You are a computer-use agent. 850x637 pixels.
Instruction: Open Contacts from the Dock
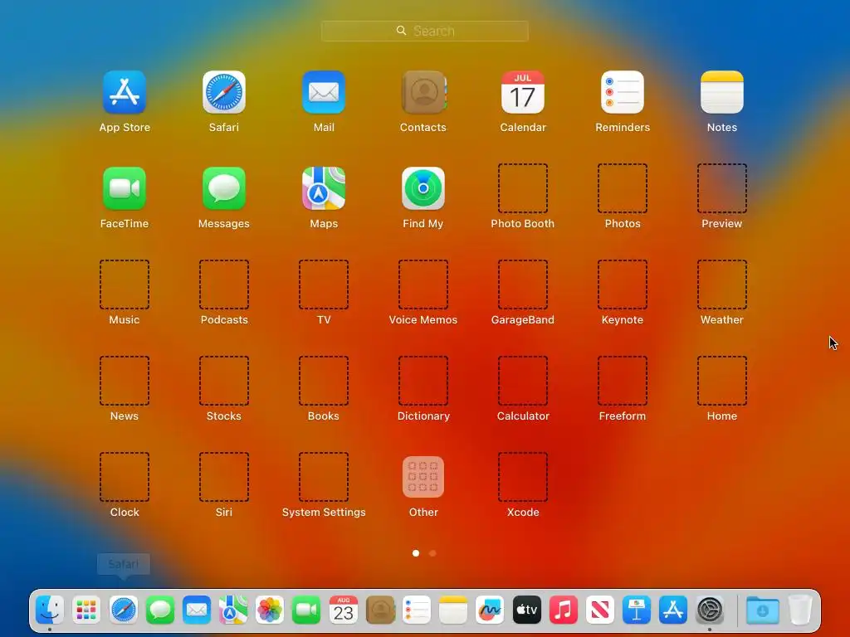(x=380, y=610)
